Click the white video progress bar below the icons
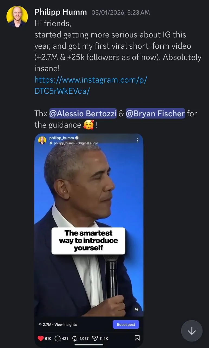Screen dimensions: 209x348 89,345
